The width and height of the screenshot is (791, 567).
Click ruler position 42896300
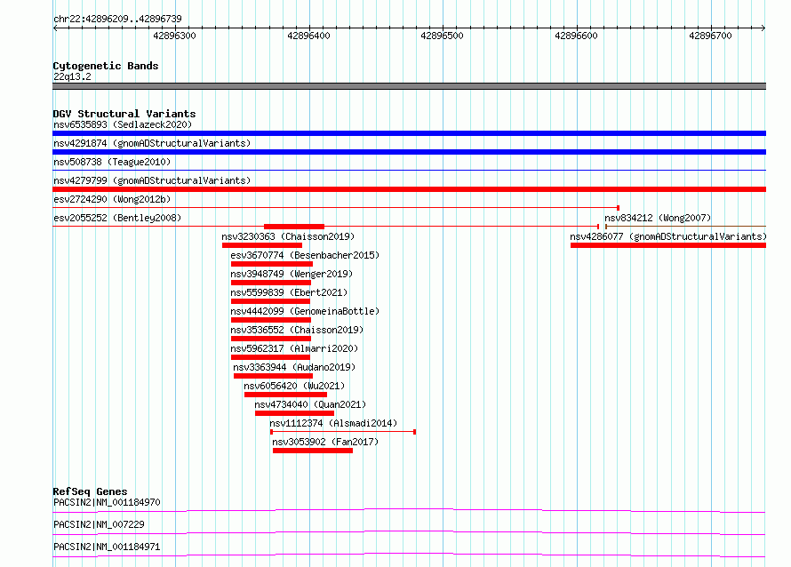click(174, 36)
